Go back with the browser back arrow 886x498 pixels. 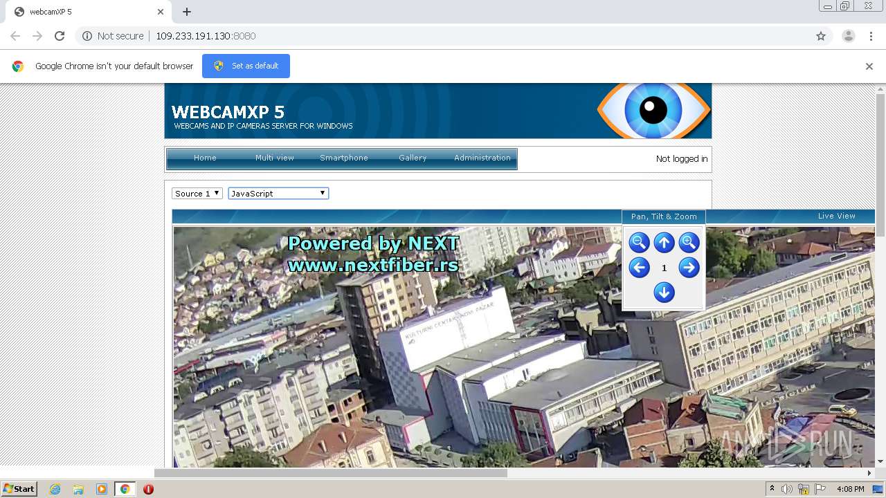15,36
